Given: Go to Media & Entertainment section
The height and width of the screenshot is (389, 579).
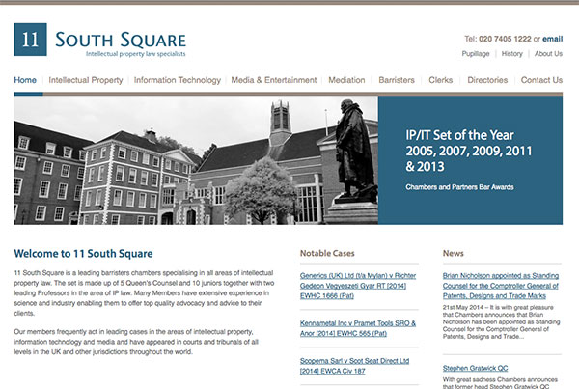Looking at the screenshot, I should [274, 80].
